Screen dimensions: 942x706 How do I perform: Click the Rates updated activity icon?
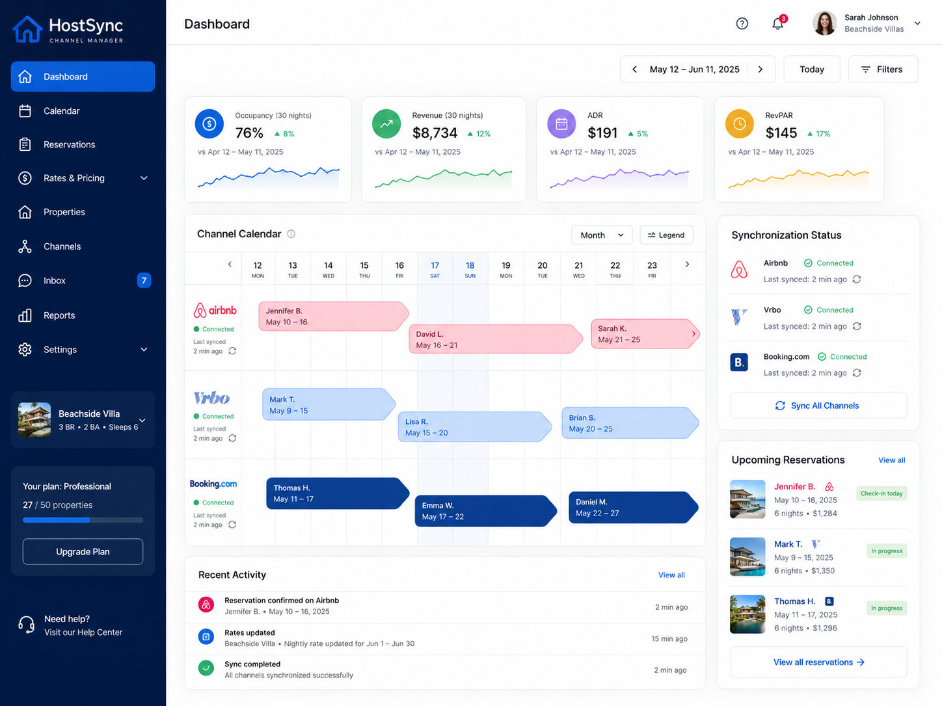[206, 637]
